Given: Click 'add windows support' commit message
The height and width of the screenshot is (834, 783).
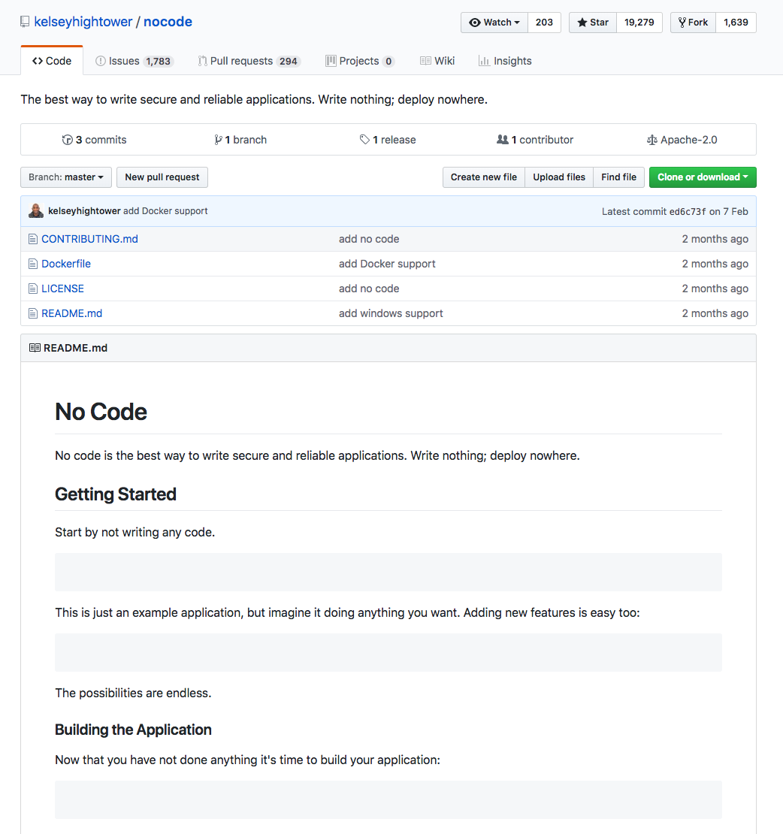Looking at the screenshot, I should pyautogui.click(x=391, y=314).
